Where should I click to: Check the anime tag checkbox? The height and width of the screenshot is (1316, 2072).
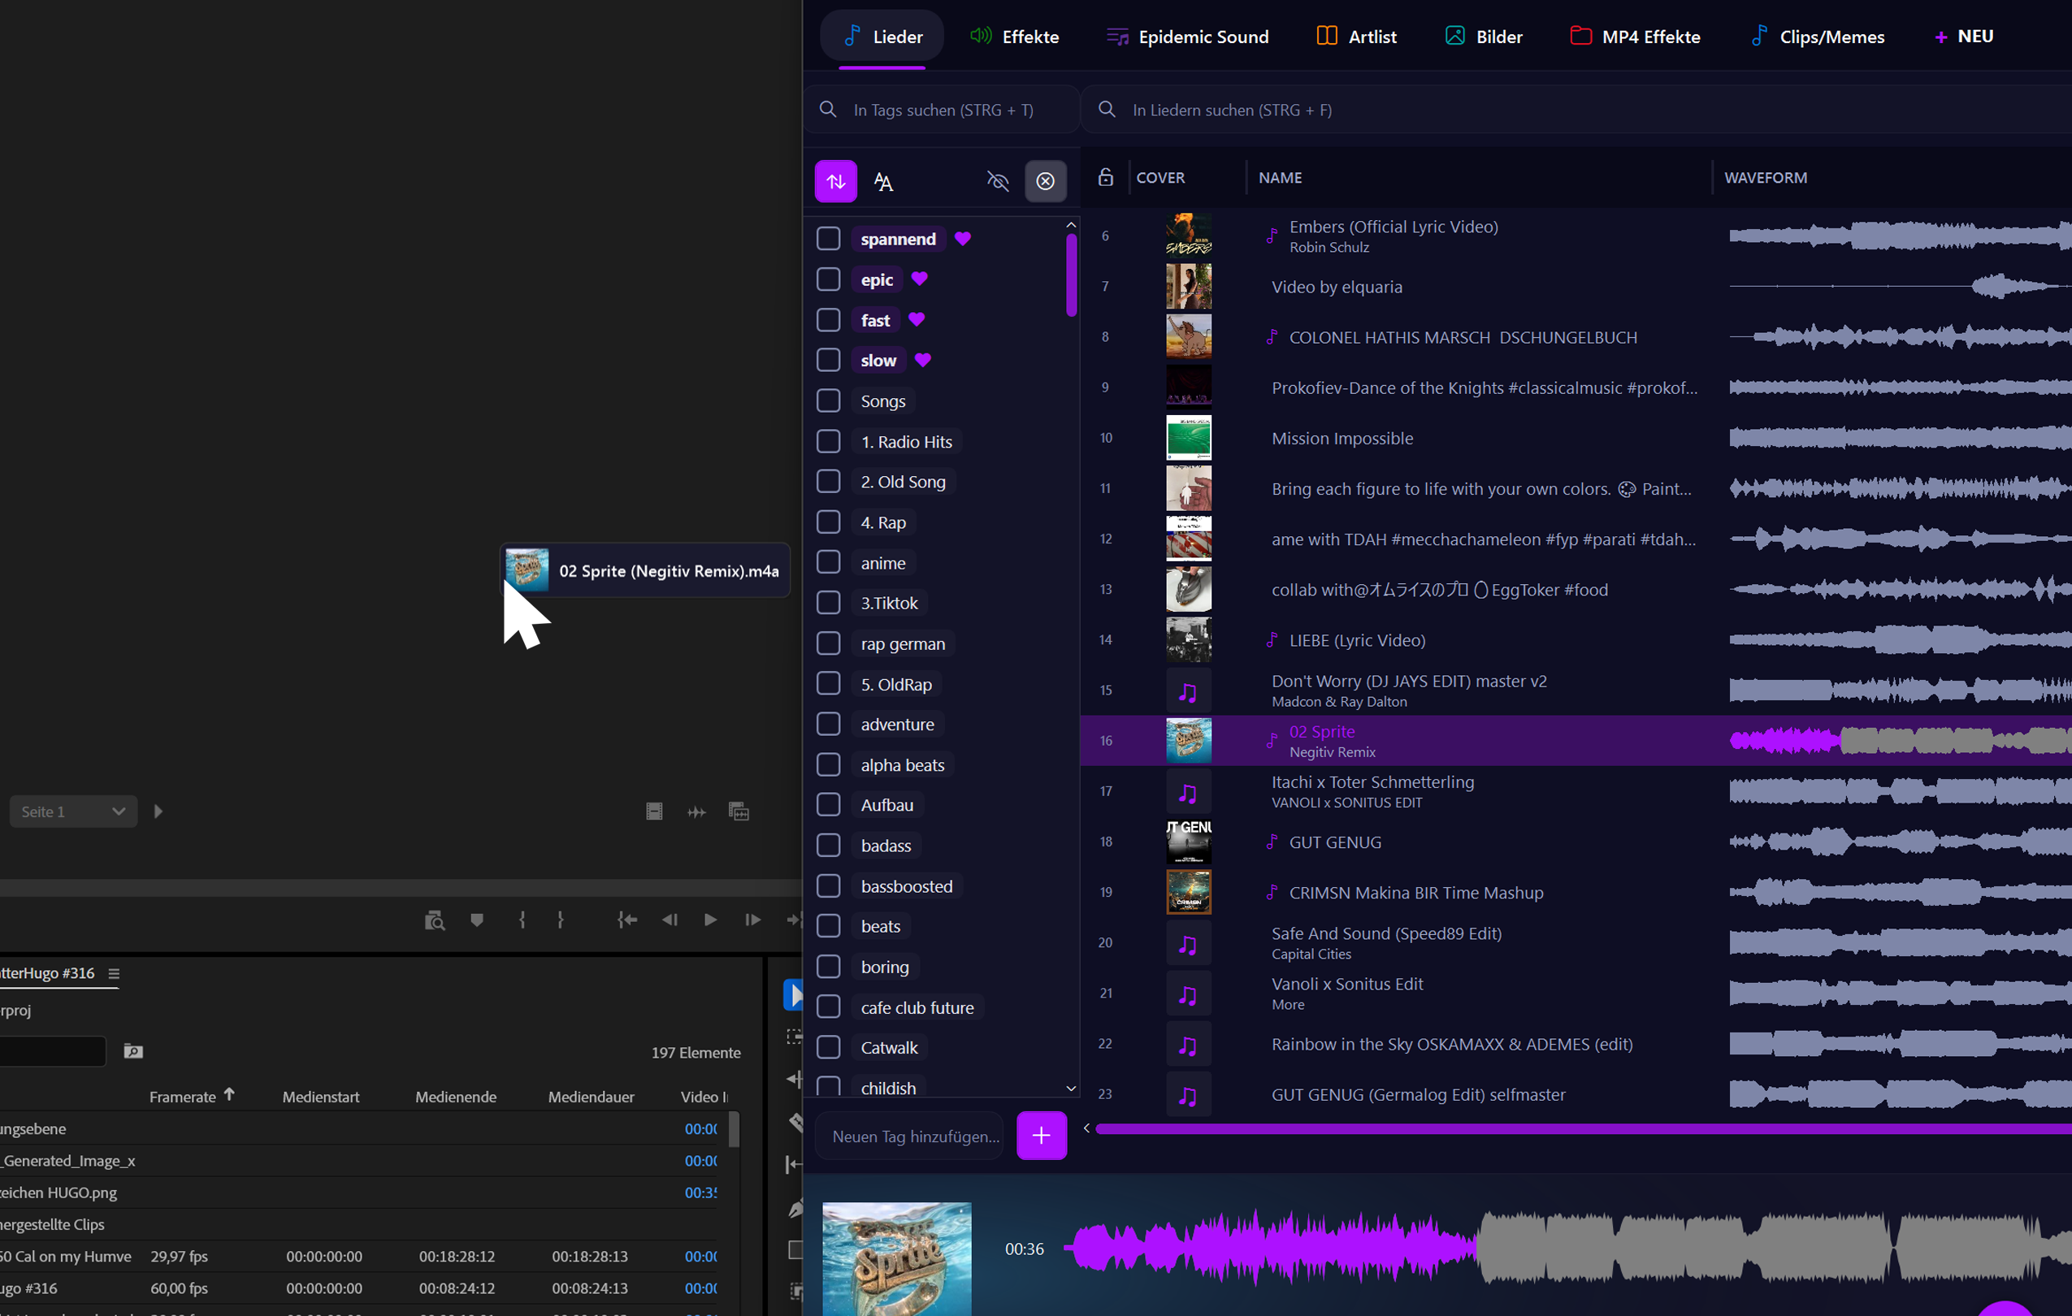[x=828, y=561]
